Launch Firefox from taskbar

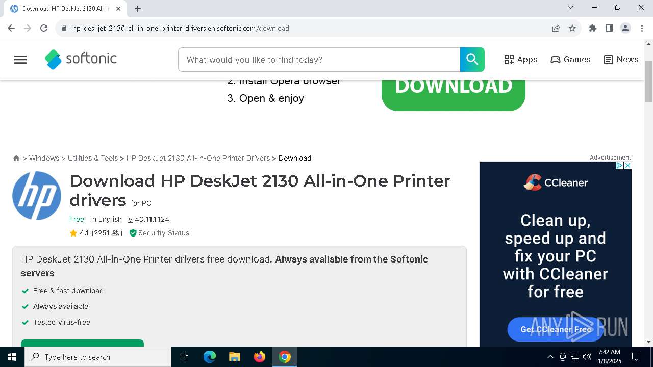[260, 357]
